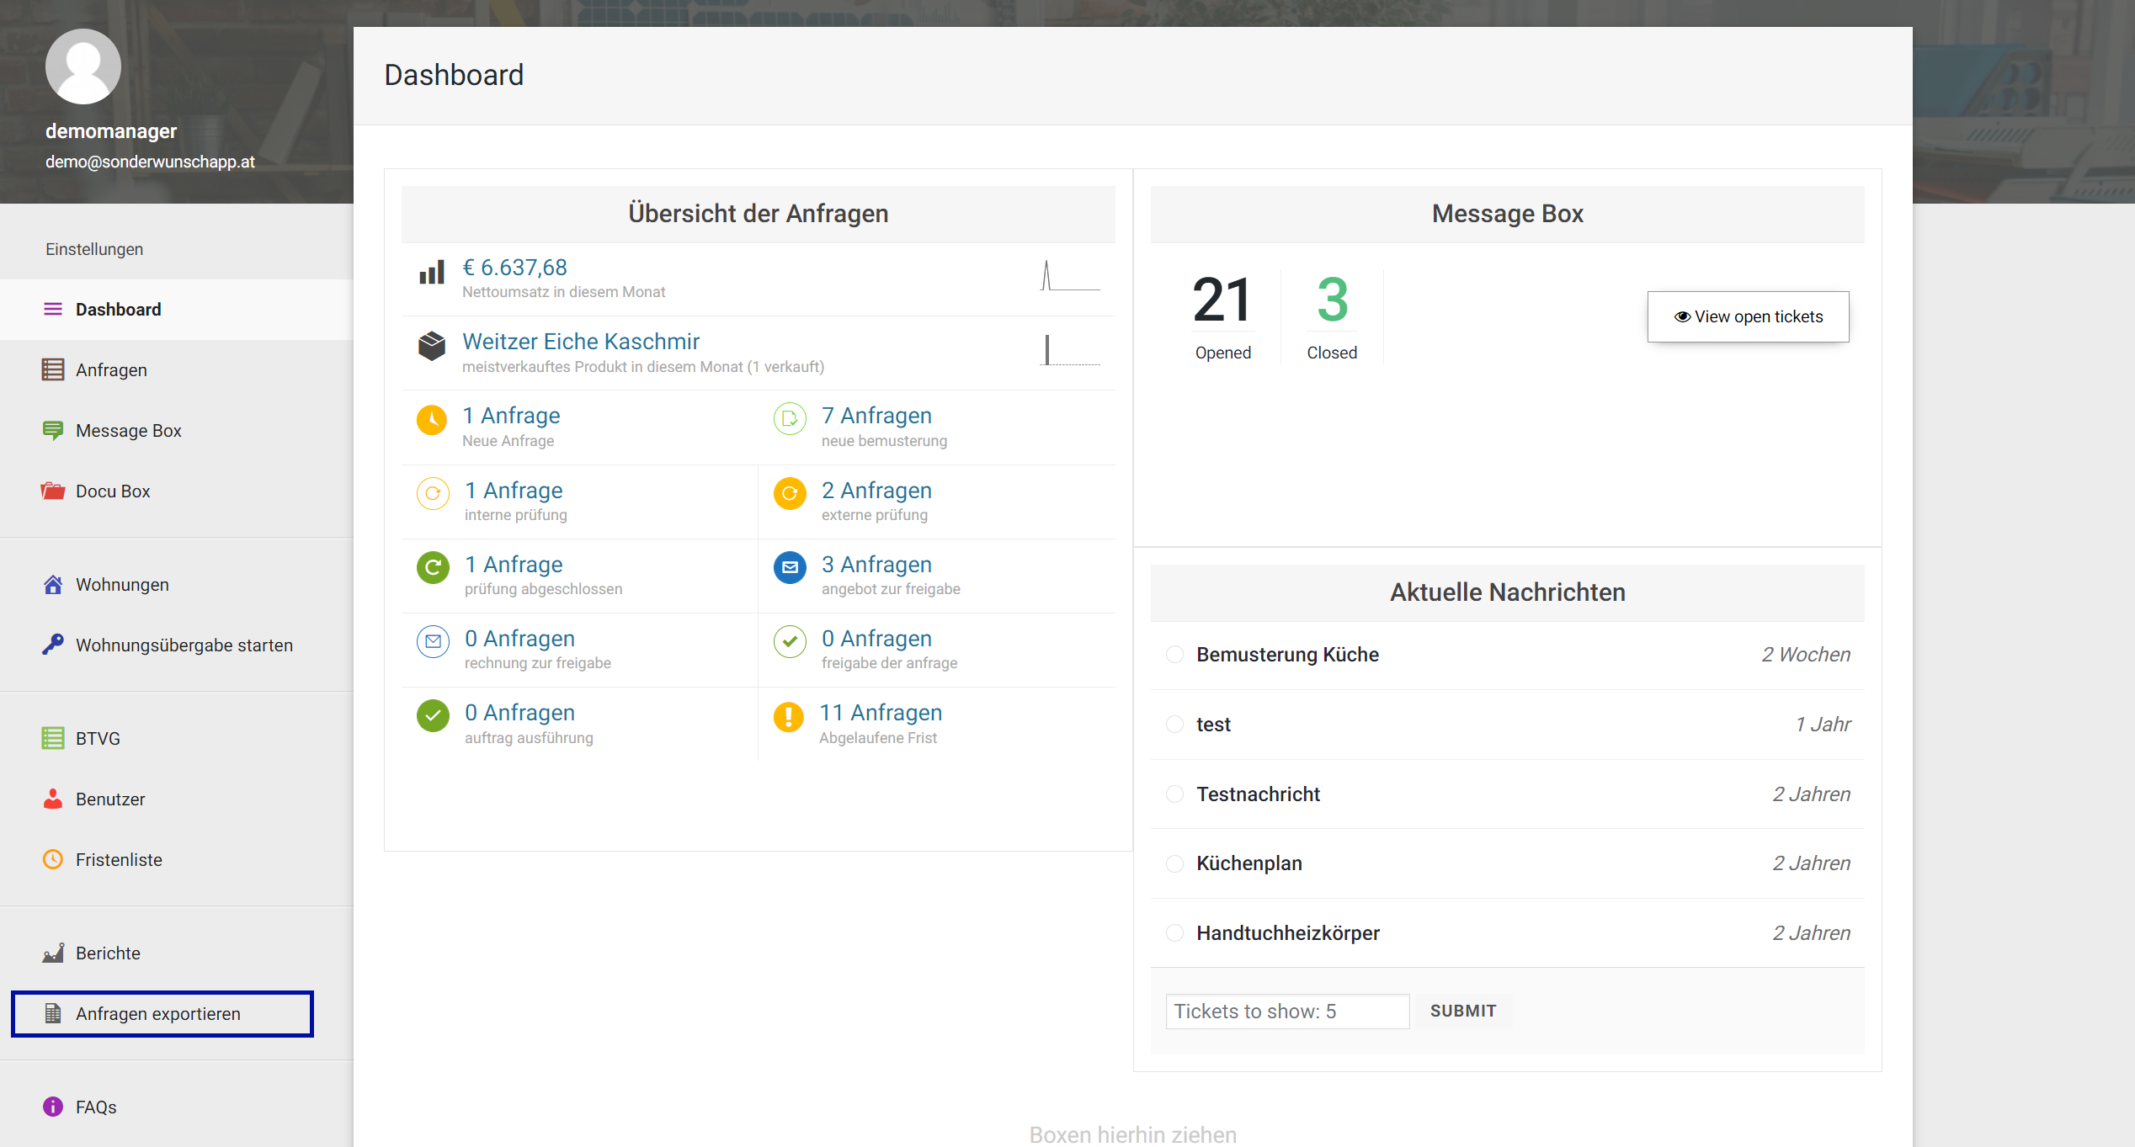Click the orange Fristenliste clock icon

click(x=53, y=859)
